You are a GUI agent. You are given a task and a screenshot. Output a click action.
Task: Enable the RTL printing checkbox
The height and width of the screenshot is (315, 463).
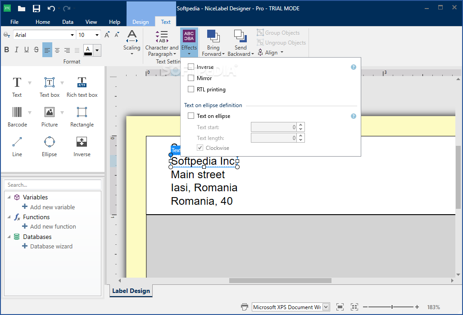[x=191, y=89]
